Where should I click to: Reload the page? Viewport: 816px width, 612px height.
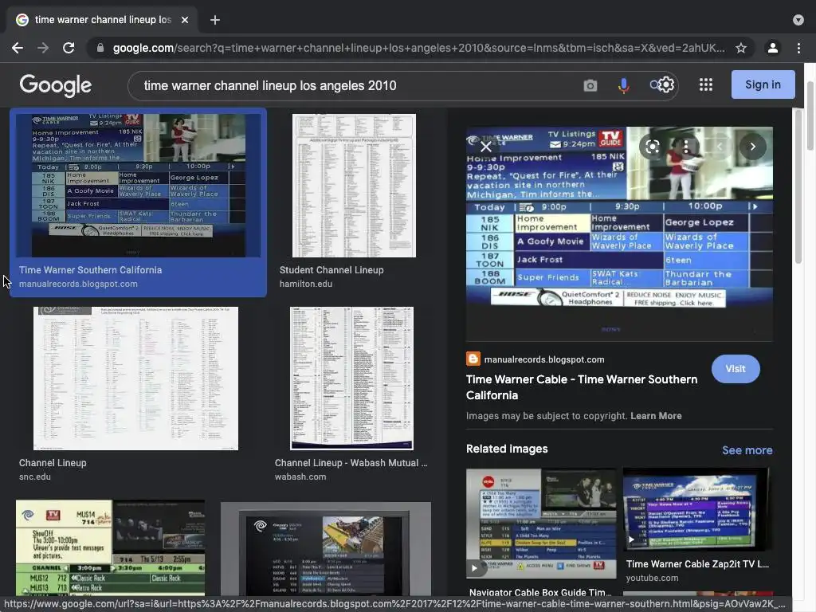[69, 48]
